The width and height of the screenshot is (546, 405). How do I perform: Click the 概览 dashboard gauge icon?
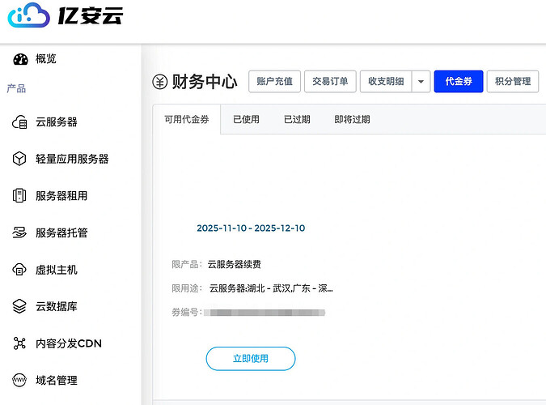coord(20,59)
